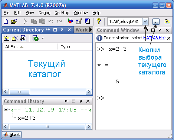Create new folder in Current Directory panel
Viewport: 174px width, 140px height.
coord(15,39)
